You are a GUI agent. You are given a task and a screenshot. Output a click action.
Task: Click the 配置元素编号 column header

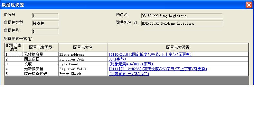click(14, 47)
